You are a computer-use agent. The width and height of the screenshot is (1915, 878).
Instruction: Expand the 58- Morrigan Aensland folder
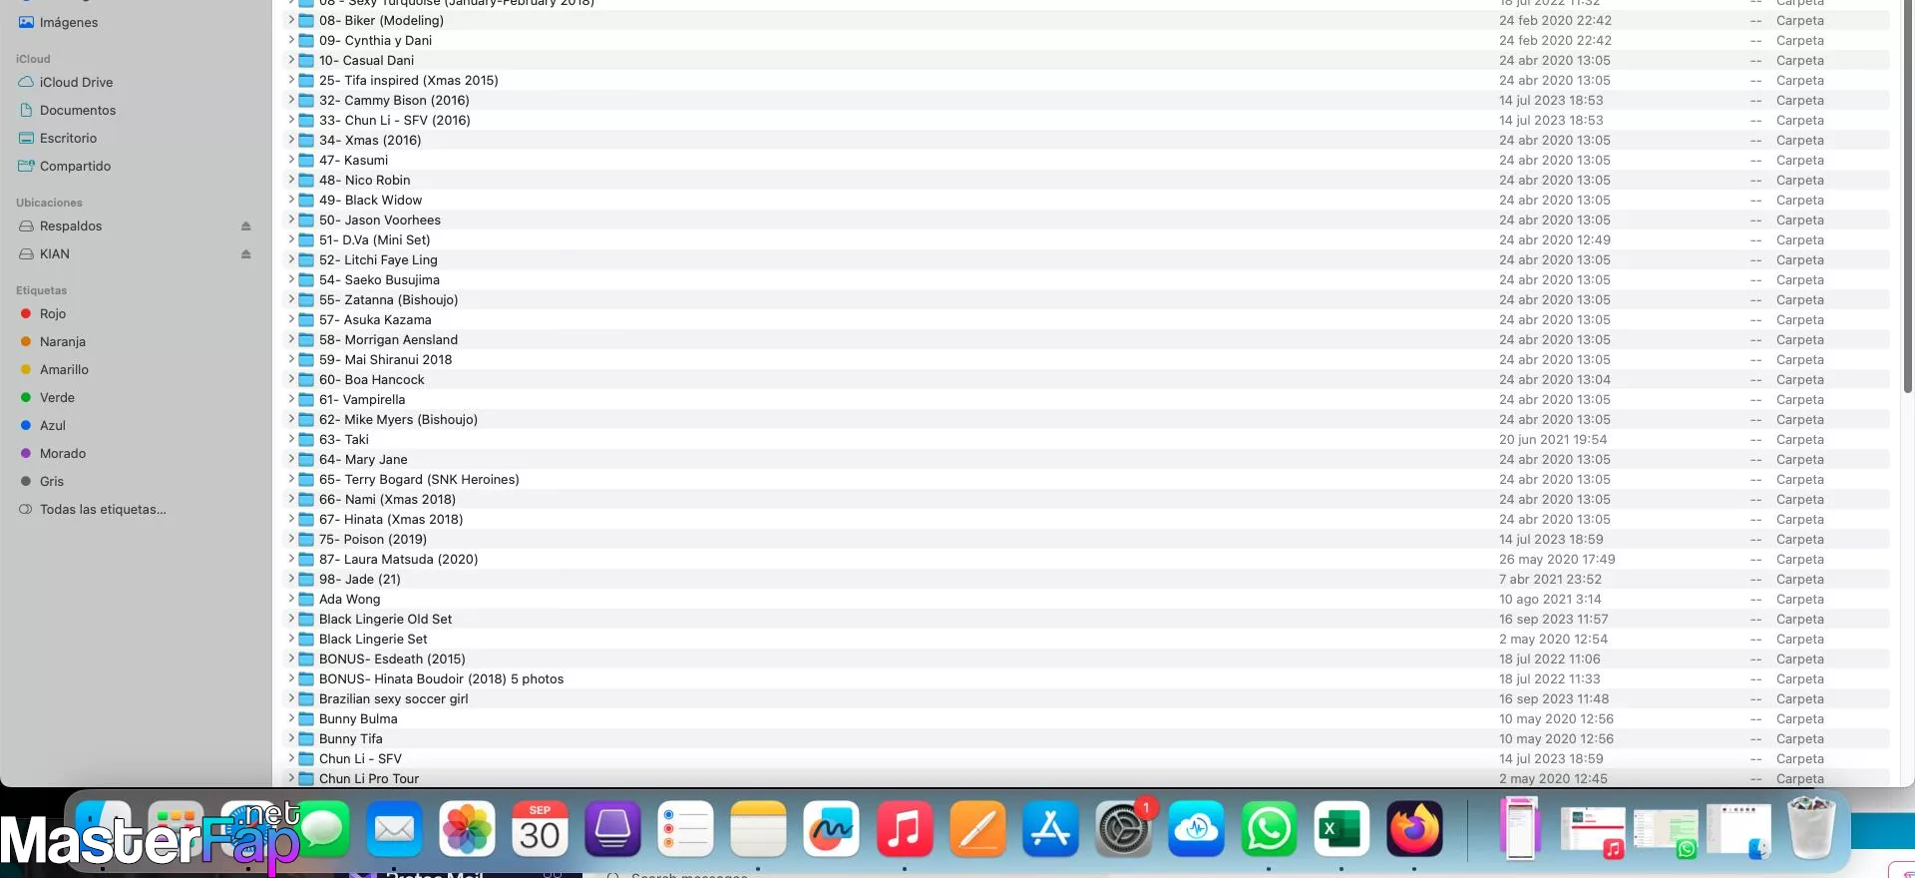coord(291,339)
